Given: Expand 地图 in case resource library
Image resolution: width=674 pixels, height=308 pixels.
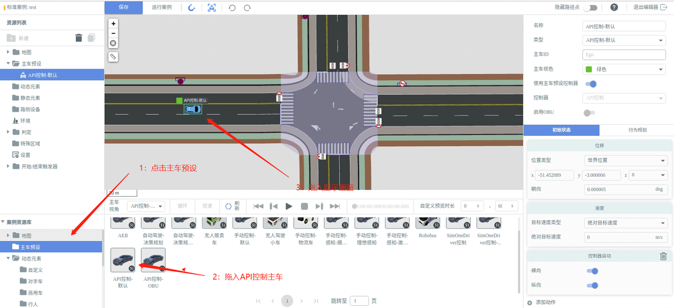Looking at the screenshot, I should [8, 235].
